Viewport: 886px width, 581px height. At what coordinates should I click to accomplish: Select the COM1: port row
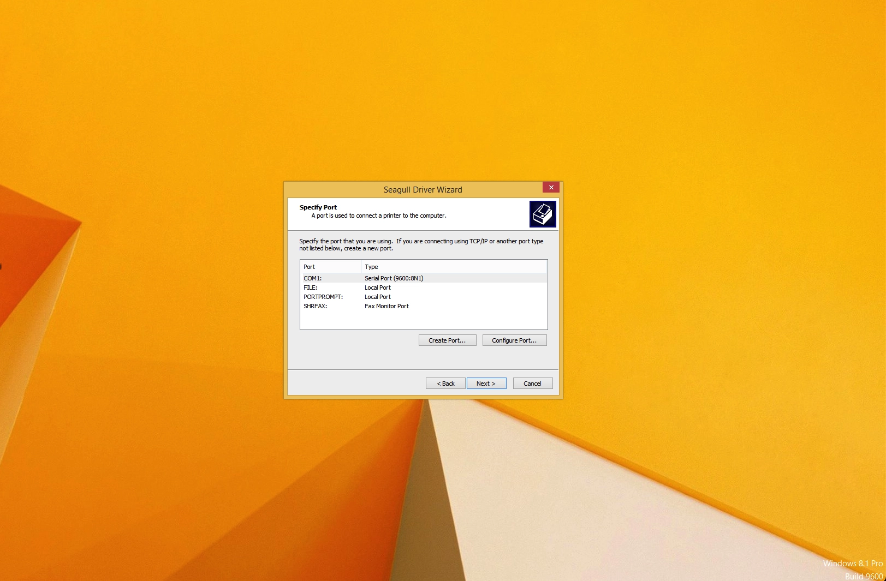tap(424, 278)
